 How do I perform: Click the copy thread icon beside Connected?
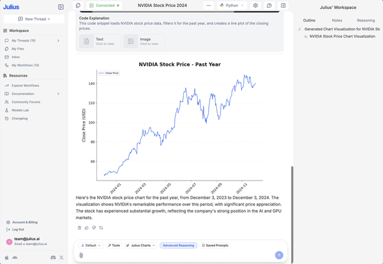click(x=78, y=5)
